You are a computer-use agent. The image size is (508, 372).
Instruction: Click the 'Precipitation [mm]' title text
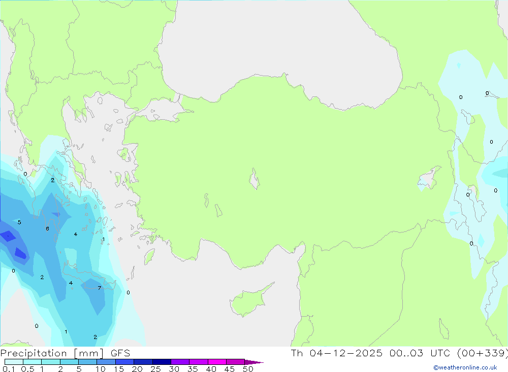point(52,353)
